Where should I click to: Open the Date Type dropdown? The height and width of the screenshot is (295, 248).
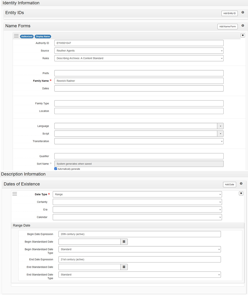(137, 194)
